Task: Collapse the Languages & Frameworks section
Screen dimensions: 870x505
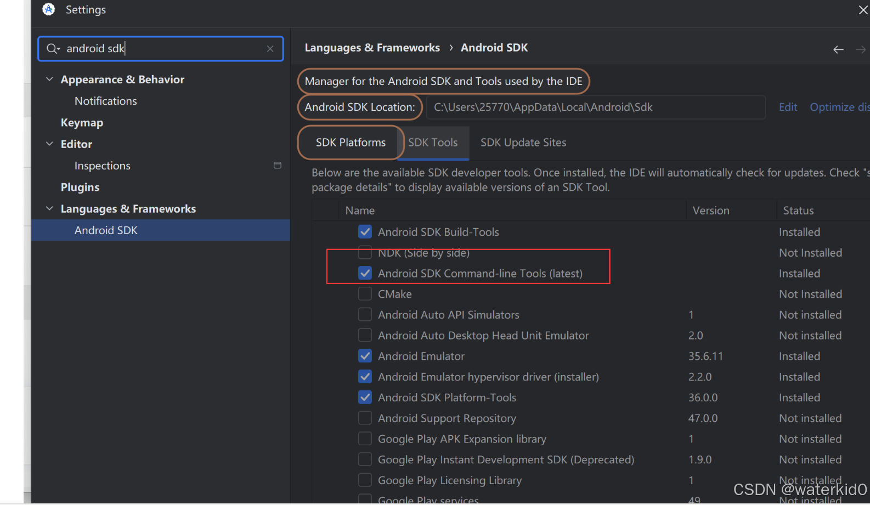Action: pos(49,208)
